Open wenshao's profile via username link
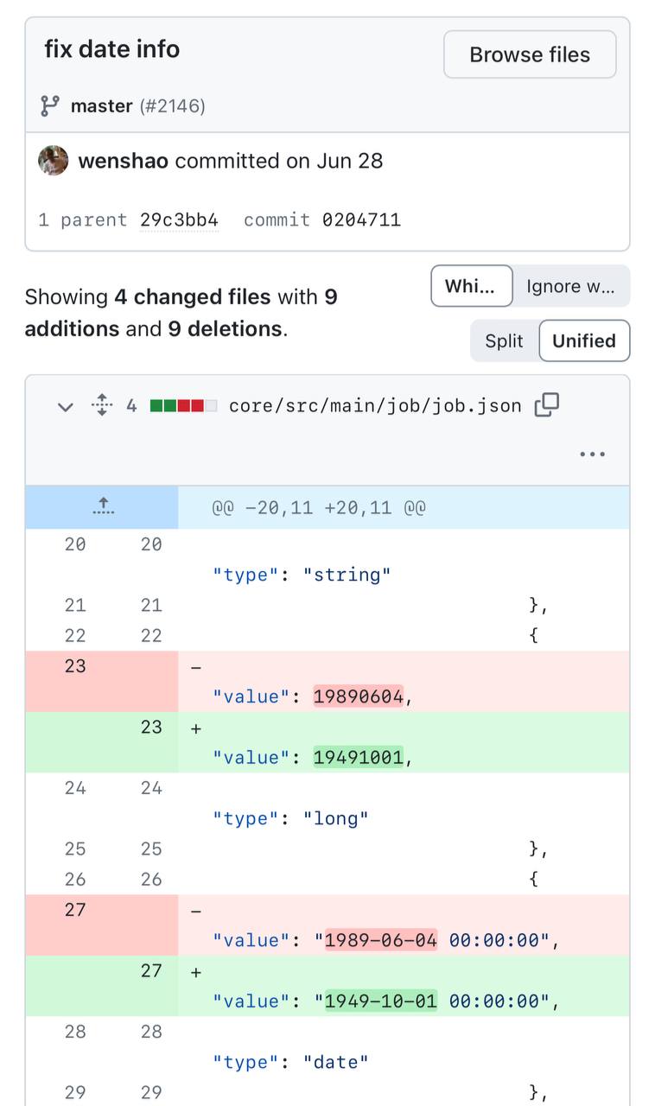This screenshot has width=655, height=1106. click(x=123, y=161)
